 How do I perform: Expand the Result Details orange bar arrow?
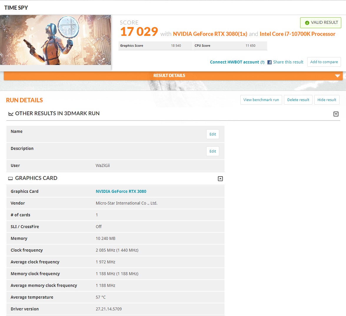pos(337,76)
